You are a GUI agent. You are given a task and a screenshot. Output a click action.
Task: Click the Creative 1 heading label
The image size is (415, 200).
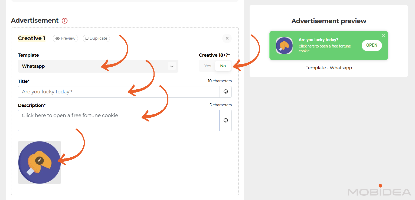32,38
